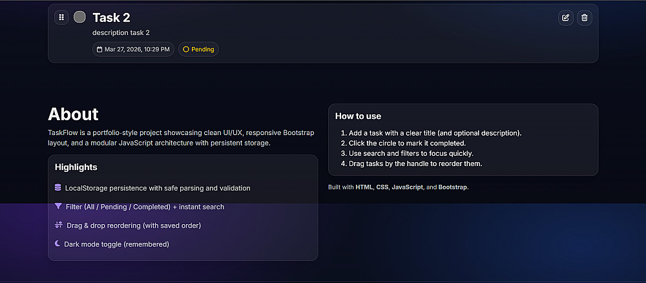Click the moon icon for Dark mode
646x283 pixels.
coord(57,244)
